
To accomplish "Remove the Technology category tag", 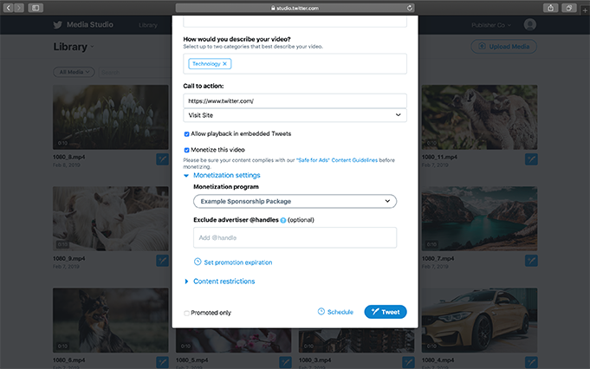I will tap(225, 64).
